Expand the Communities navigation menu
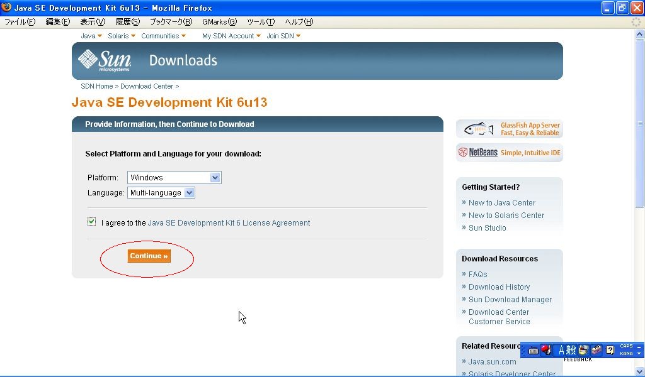The image size is (645, 377). tap(163, 36)
